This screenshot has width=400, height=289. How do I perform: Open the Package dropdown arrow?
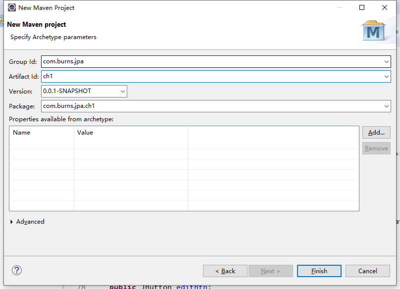coord(386,106)
